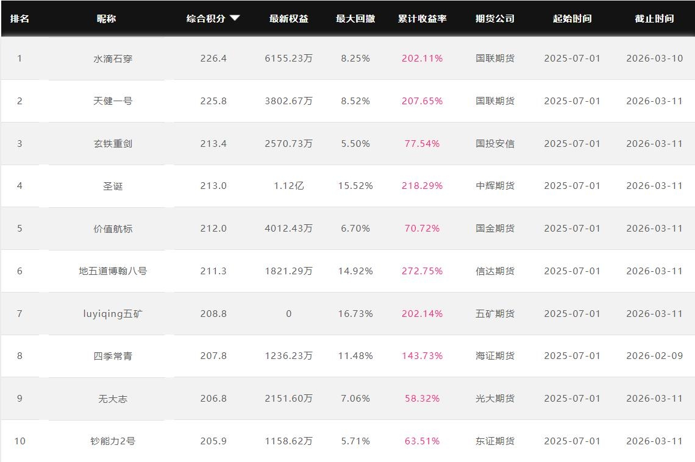Viewport: 695px width, 462px height.
Task: Select the 最新权益 column header
Action: (288, 18)
